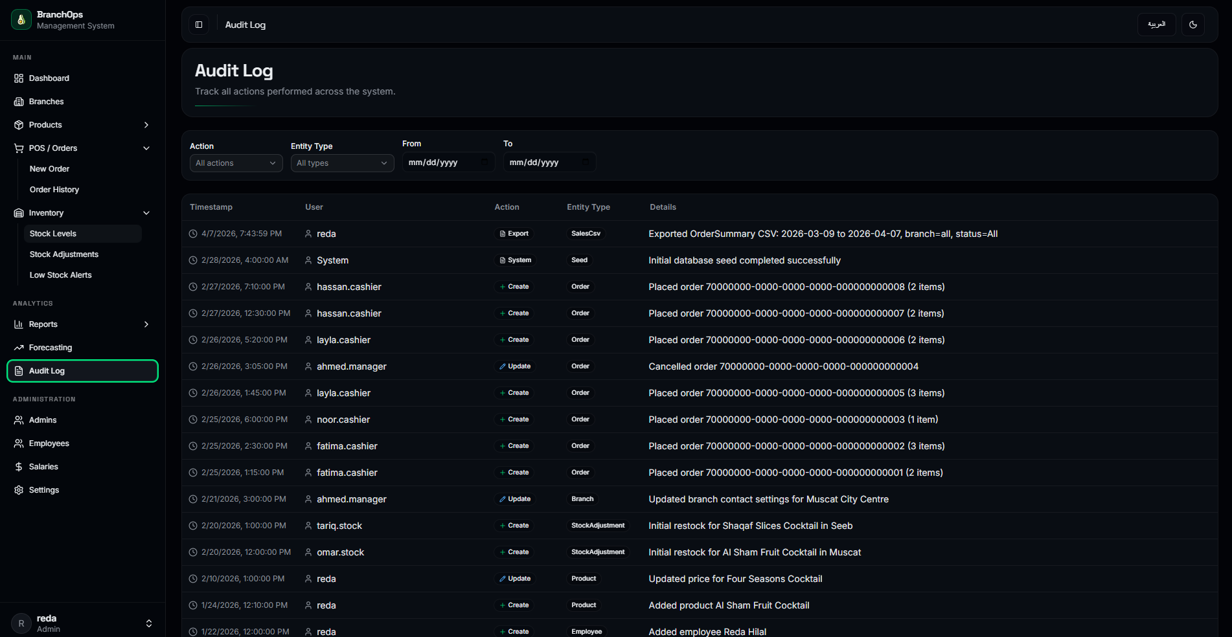Open Stock Levels page
Viewport: 1232px width, 637px height.
(82, 234)
